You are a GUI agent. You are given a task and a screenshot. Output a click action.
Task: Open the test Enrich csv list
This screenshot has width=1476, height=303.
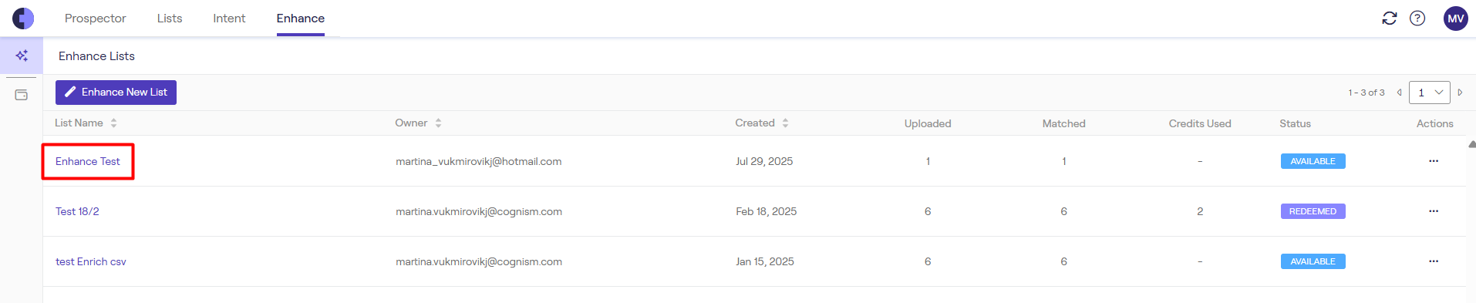(x=91, y=261)
